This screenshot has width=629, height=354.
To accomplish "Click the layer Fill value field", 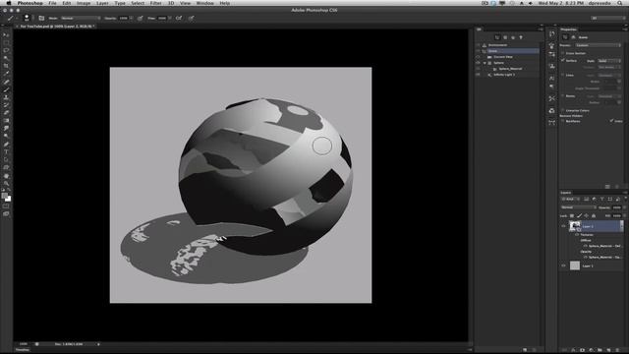I will click(616, 216).
